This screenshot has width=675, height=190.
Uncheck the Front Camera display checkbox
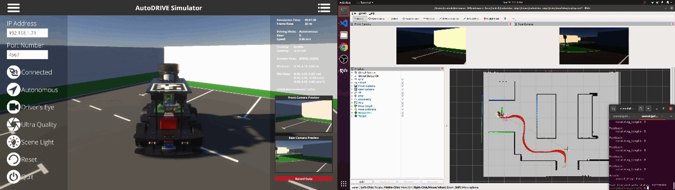coord(402,86)
